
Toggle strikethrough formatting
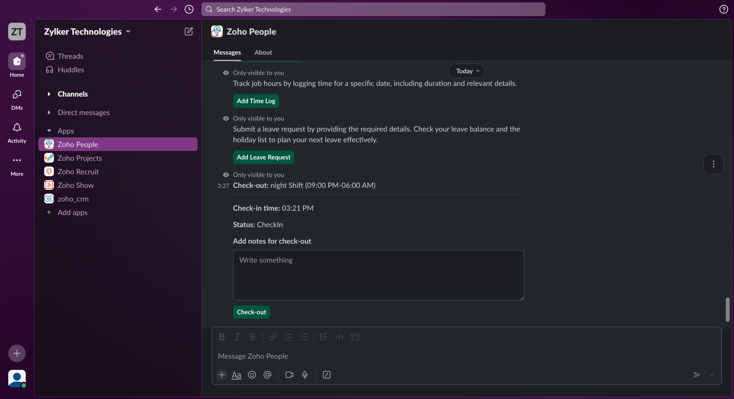click(253, 337)
